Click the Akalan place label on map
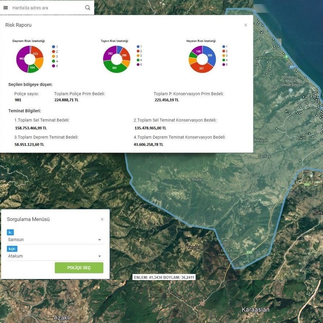323x323 pixels. pos(198,179)
